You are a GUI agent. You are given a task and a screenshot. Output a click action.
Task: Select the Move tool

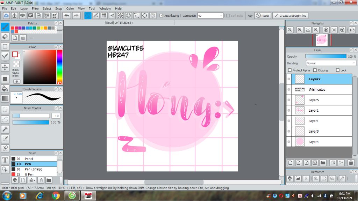coord(5,67)
